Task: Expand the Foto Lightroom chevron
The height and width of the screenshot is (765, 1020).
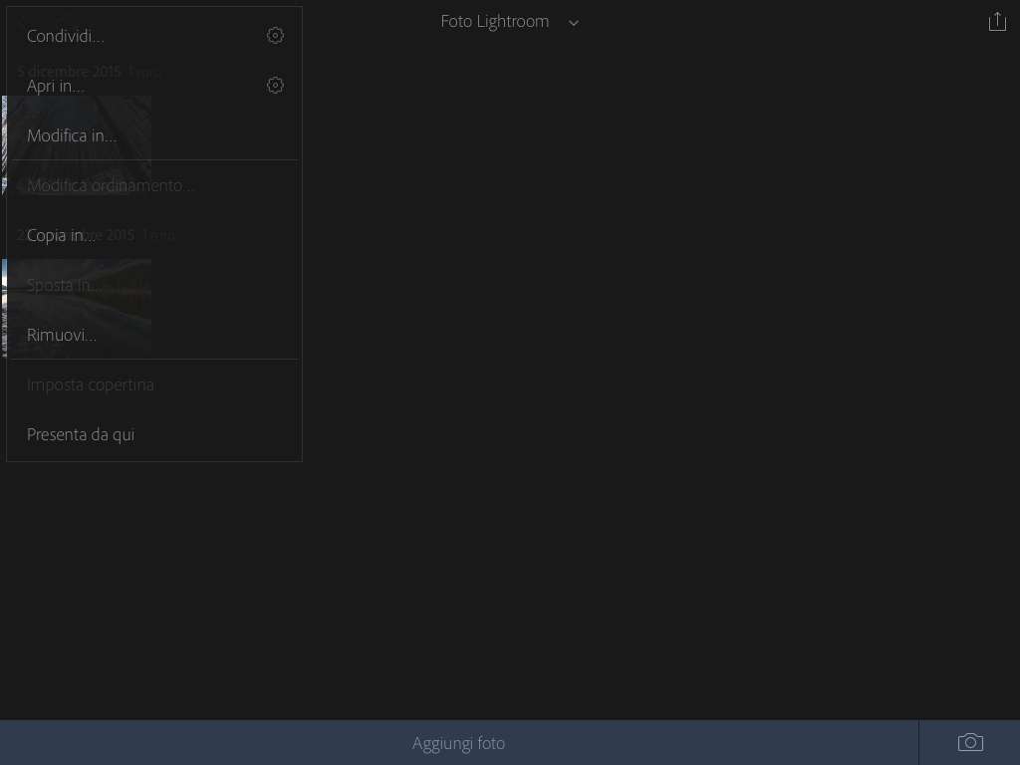Action: point(573,24)
